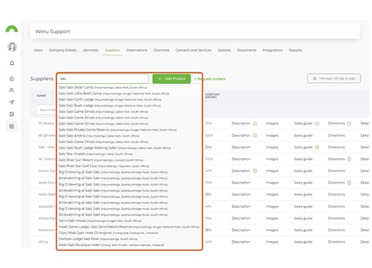This screenshot has height=268, width=372.
Task: Click the 15 Ottawa supplier row name
Action: [46, 123]
